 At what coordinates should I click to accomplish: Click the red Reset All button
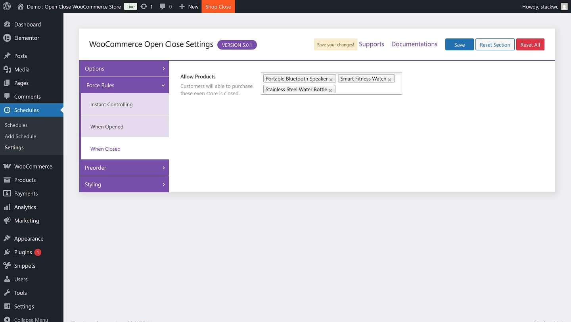(x=530, y=44)
